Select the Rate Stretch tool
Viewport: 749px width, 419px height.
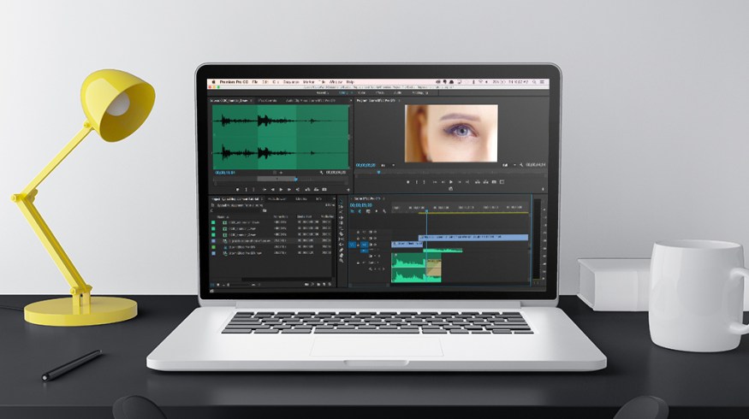[341, 228]
